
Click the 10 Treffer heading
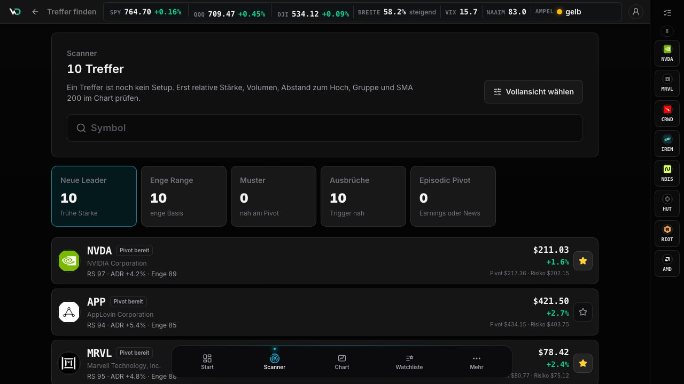pos(95,69)
